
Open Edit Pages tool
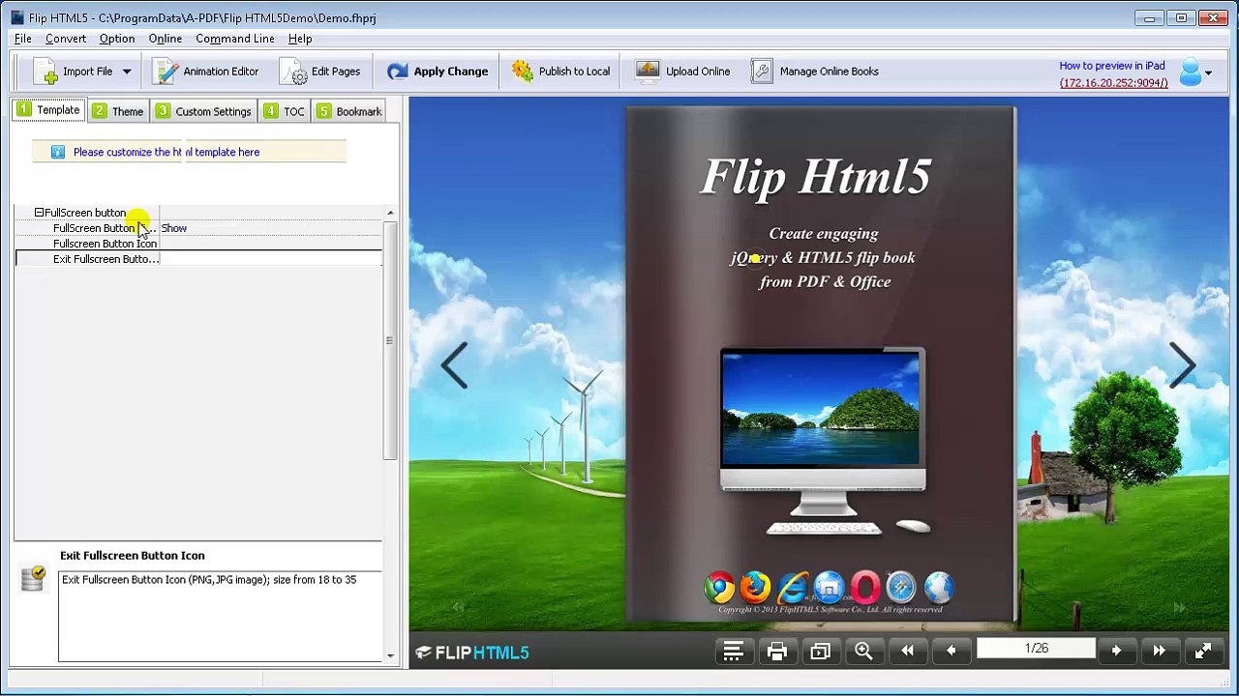(x=321, y=72)
